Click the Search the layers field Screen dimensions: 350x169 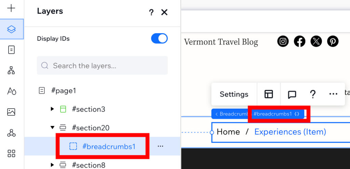click(102, 65)
